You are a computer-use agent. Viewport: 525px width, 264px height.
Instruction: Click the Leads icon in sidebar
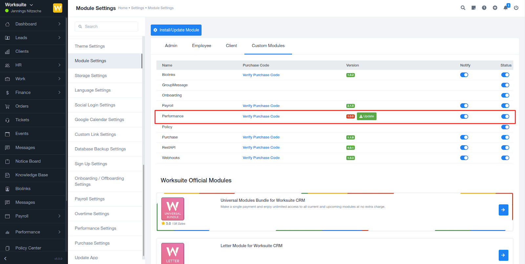tap(7, 38)
